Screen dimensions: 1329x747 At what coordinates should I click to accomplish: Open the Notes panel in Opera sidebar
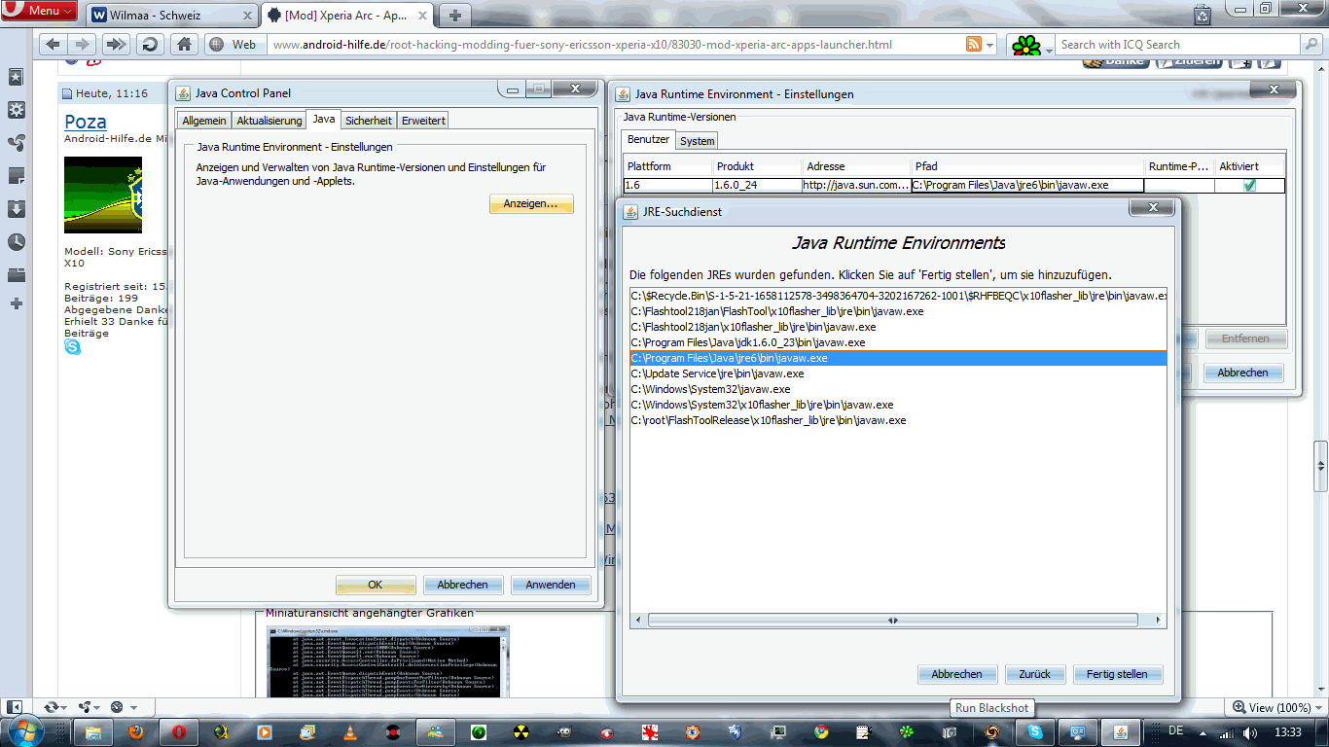16,176
